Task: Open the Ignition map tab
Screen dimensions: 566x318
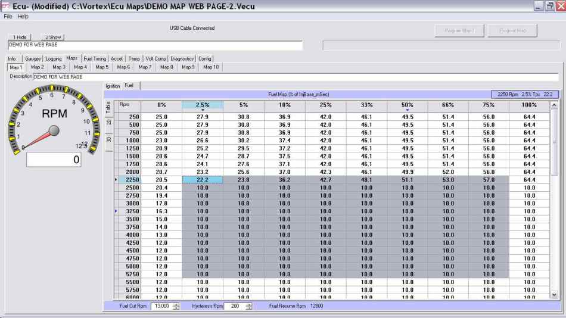Action: (113, 86)
